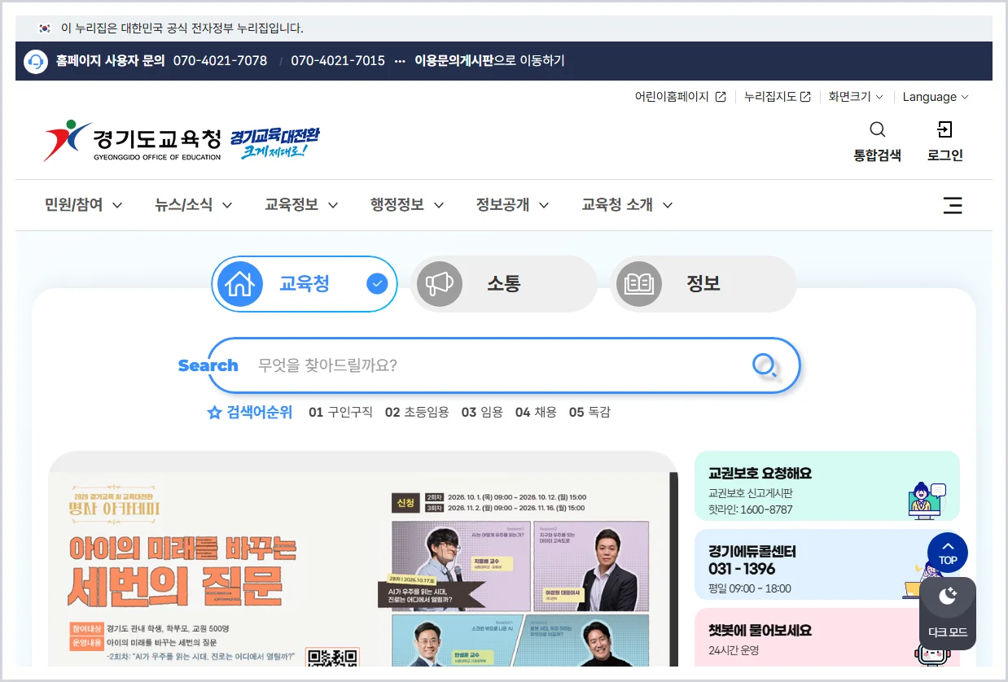
Task: Toggle the 다크 모드 switch
Action: tap(948, 613)
